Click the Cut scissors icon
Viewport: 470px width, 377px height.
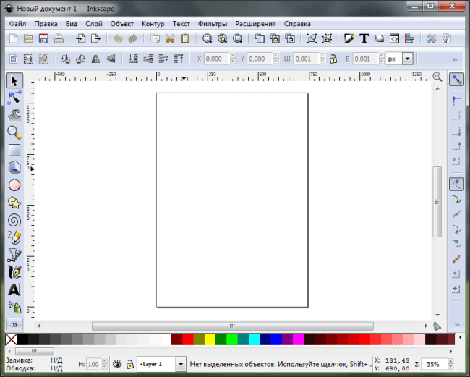tap(170, 38)
